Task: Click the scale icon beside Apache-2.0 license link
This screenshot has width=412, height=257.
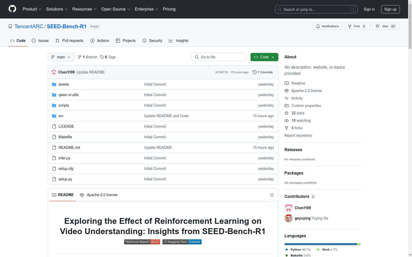Action: coord(287,91)
